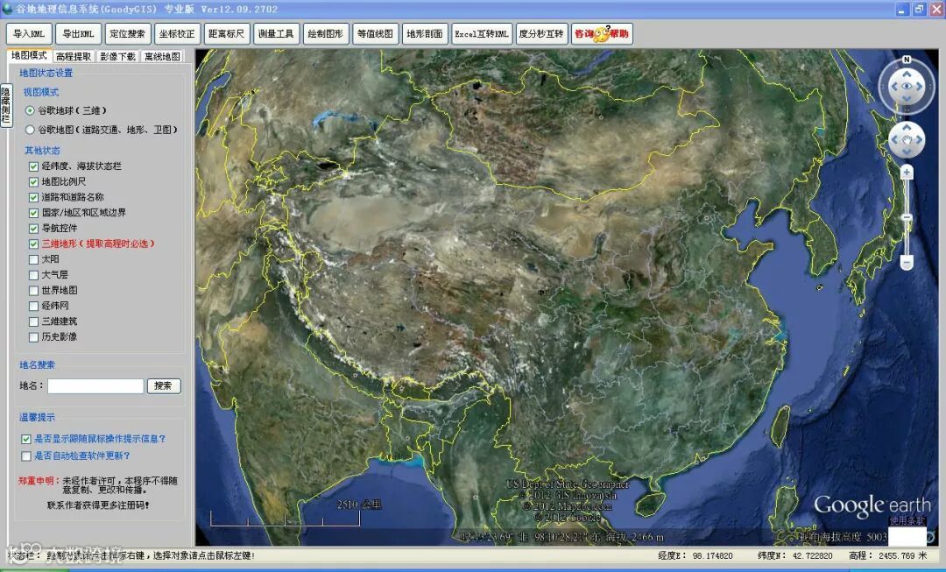Viewport: 946px width, 572px height.
Task: Open the 坐标校正 tool
Action: [177, 34]
